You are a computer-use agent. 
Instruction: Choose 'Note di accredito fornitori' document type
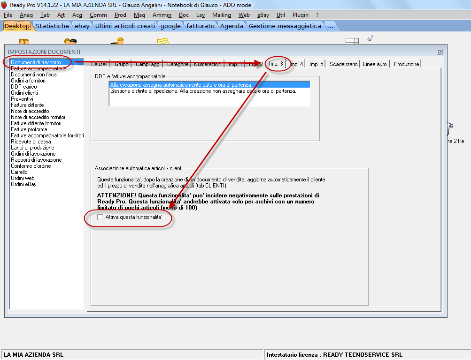(x=46, y=117)
